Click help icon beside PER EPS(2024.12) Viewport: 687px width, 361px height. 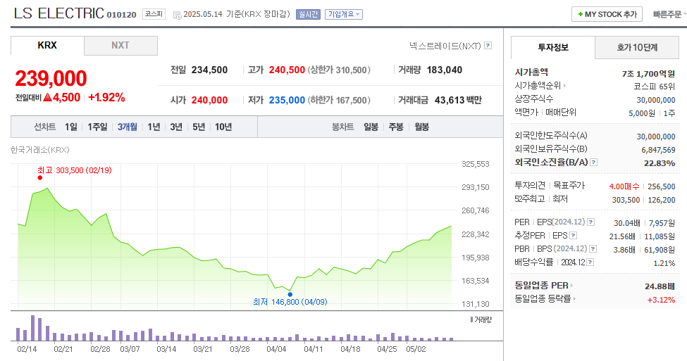(590, 222)
